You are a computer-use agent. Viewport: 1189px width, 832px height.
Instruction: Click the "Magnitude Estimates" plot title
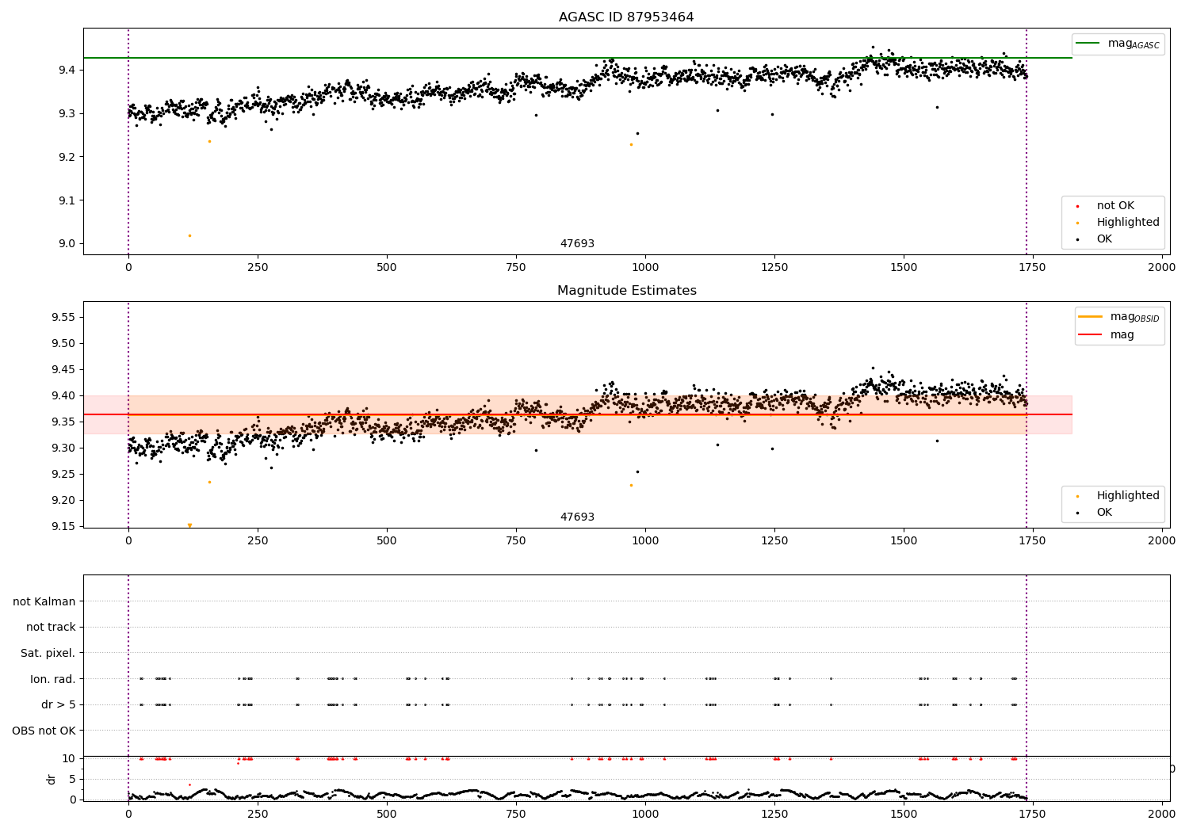click(627, 291)
